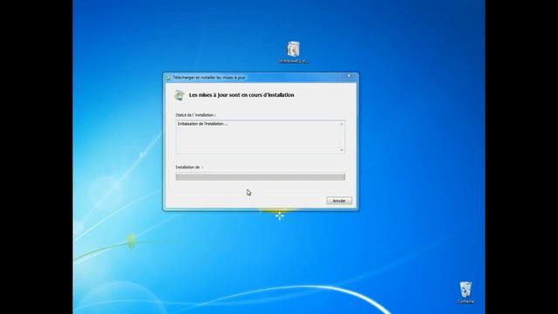Click the dialog title 'Télécharger et installer les mises à jour'
This screenshot has width=558, height=314.
coord(209,78)
